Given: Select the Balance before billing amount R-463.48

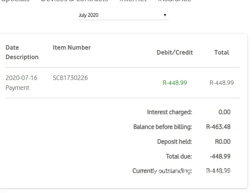Looking at the screenshot, I should 218,127.
